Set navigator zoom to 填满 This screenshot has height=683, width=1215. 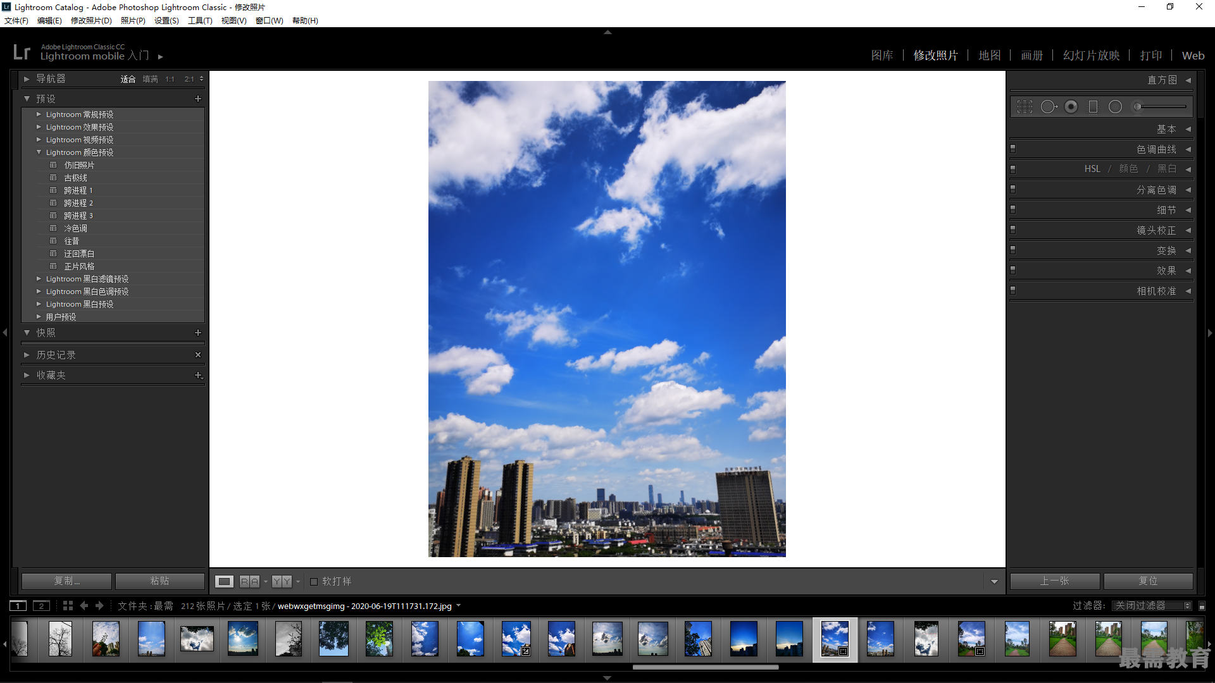coord(150,79)
